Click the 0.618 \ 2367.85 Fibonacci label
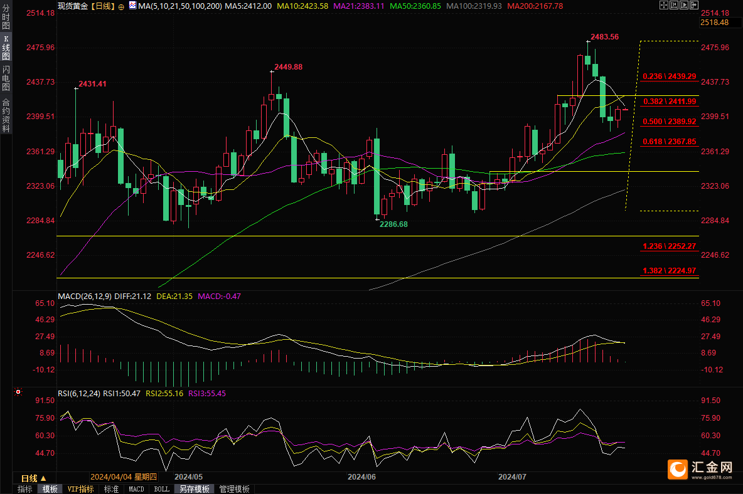 click(x=670, y=142)
